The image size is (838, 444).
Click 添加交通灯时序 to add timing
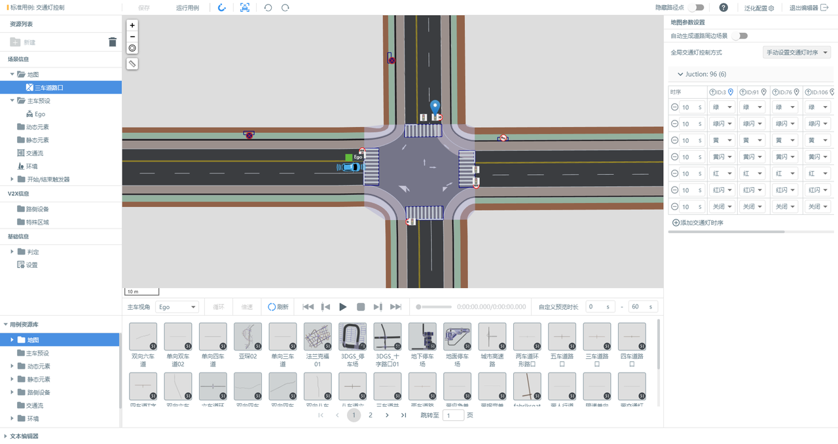pos(698,223)
